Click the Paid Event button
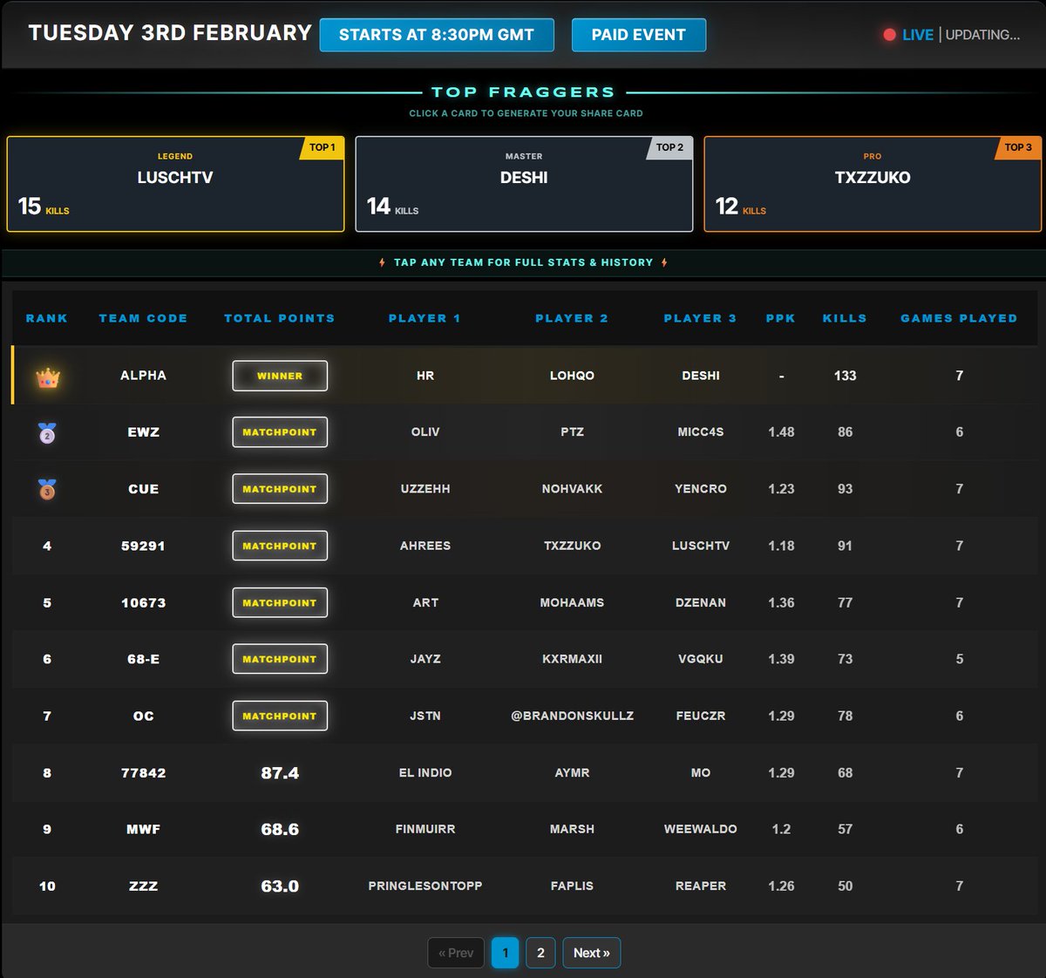This screenshot has width=1046, height=978. tap(639, 35)
